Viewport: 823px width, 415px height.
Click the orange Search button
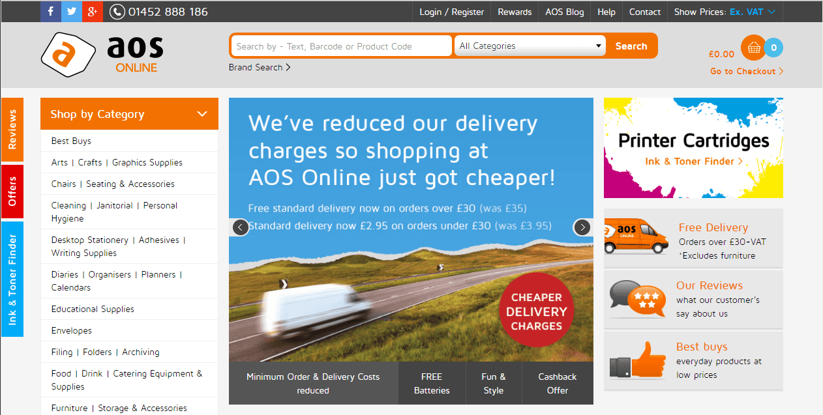coord(631,46)
